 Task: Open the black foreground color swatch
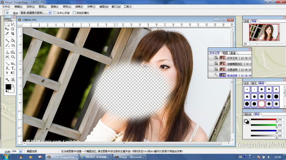point(8,87)
